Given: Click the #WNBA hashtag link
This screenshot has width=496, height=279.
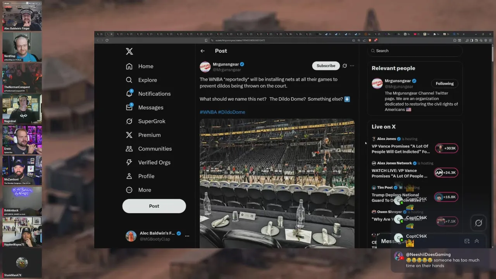Looking at the screenshot, I should 208,112.
